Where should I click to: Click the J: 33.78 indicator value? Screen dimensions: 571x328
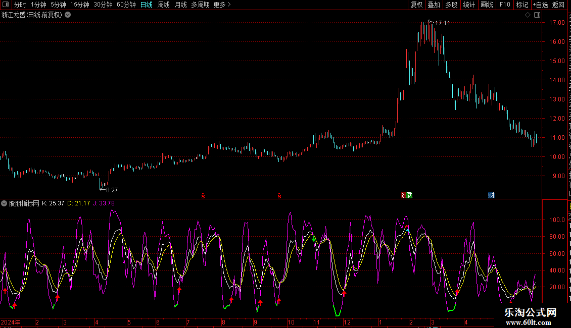pyautogui.click(x=104, y=203)
